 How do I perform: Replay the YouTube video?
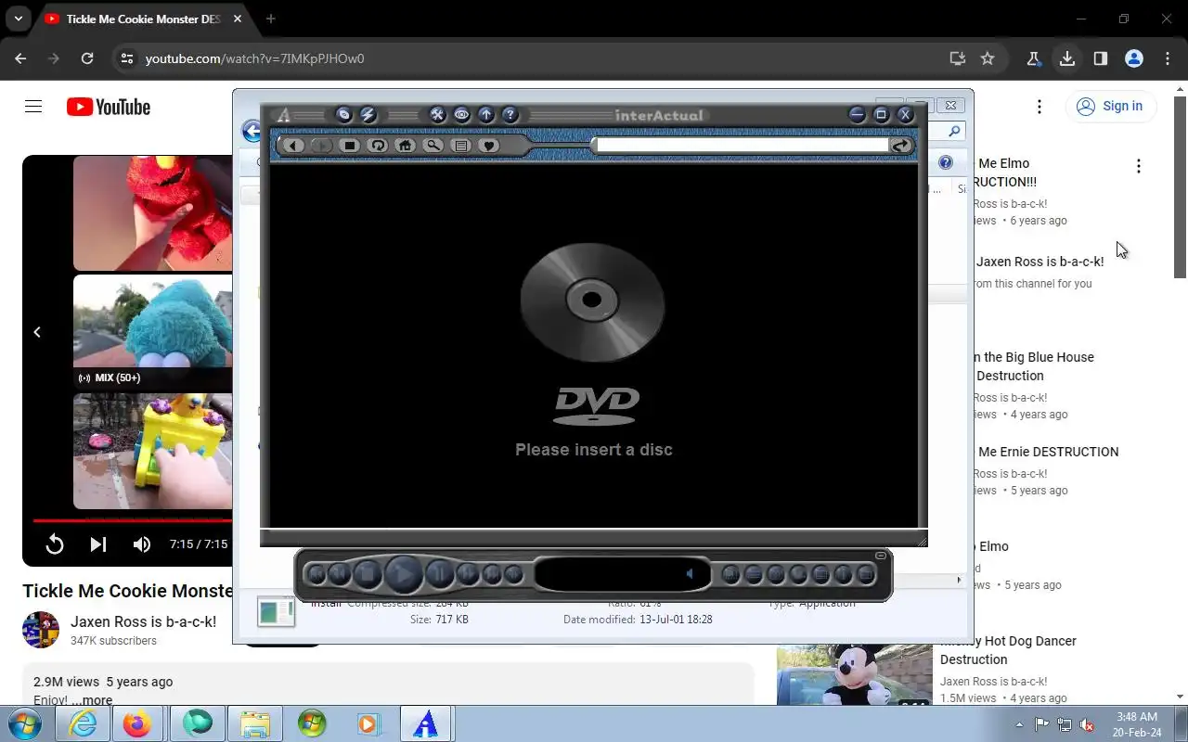[x=55, y=544]
